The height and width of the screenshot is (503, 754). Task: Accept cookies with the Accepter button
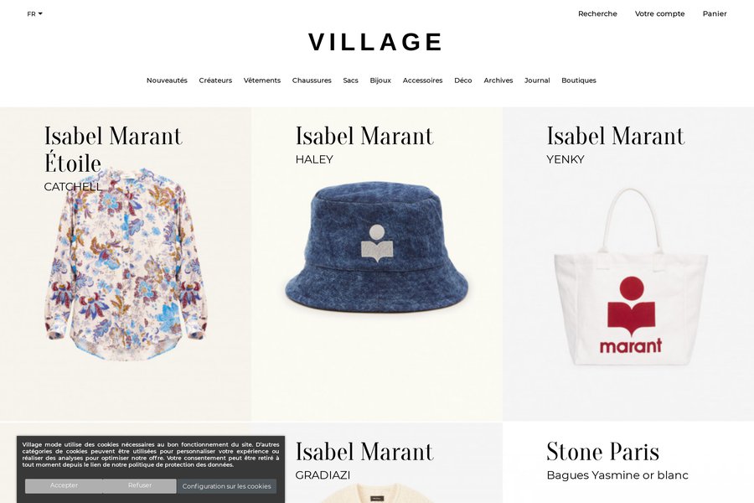64,485
